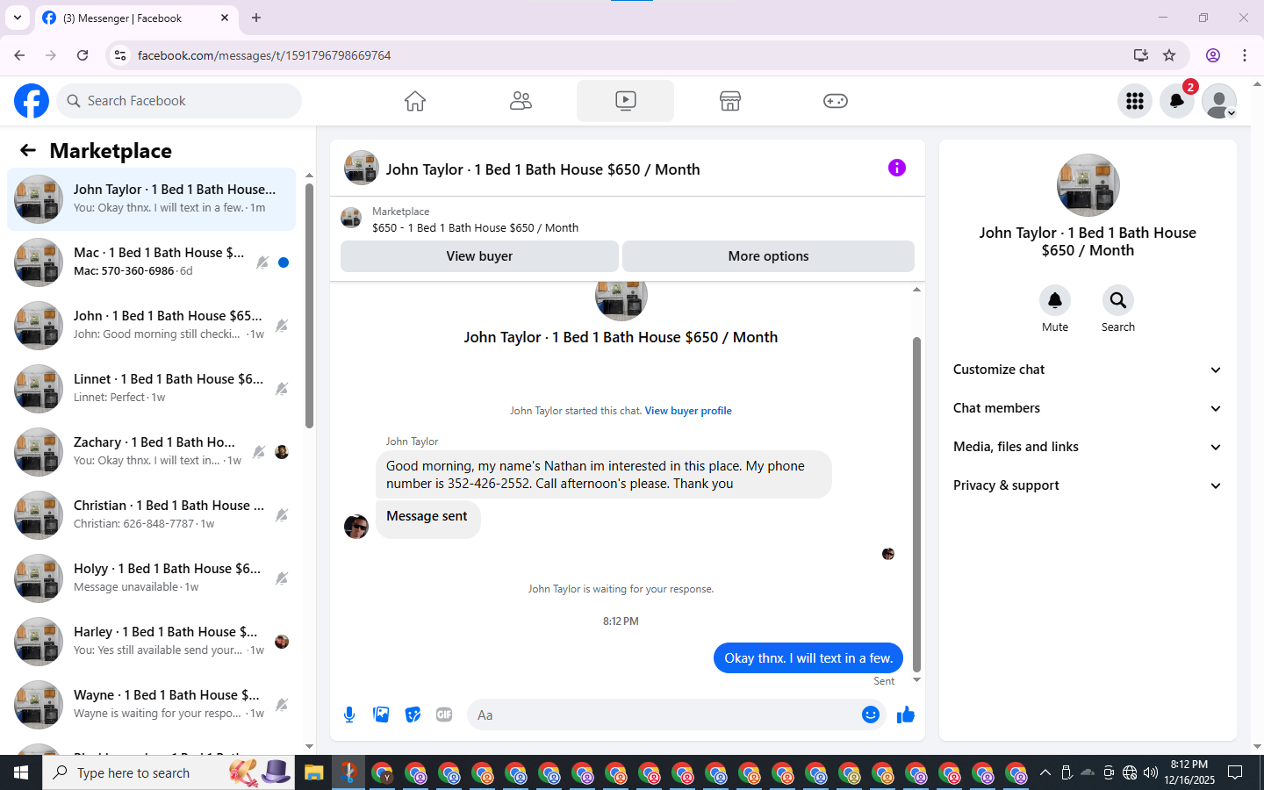
Task: Click the chat messages scrollbar
Action: coord(916,504)
